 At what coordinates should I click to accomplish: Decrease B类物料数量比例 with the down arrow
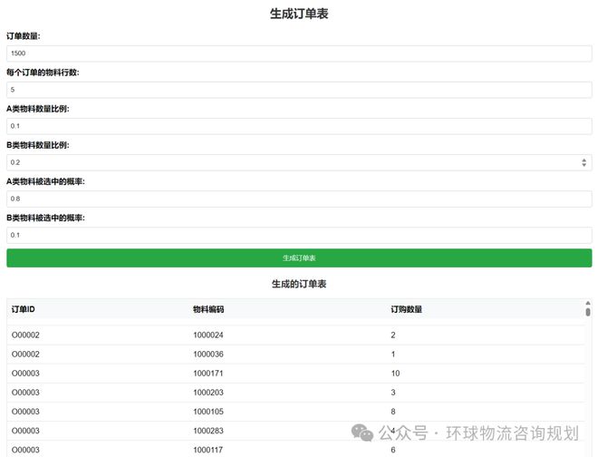[583, 166]
